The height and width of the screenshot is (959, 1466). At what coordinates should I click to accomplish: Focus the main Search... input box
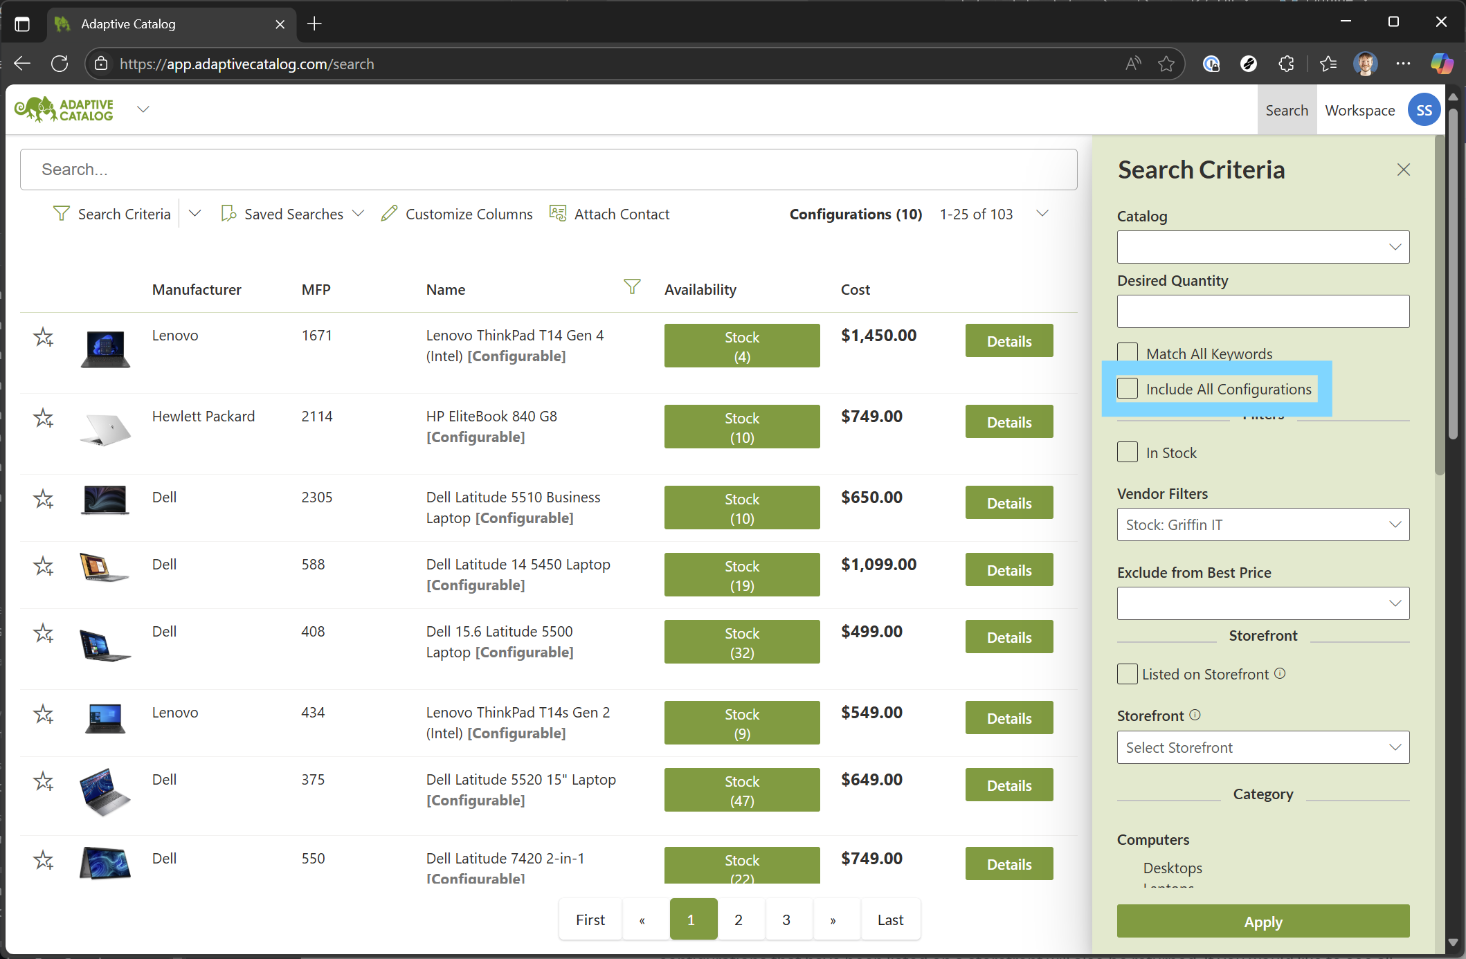549,170
